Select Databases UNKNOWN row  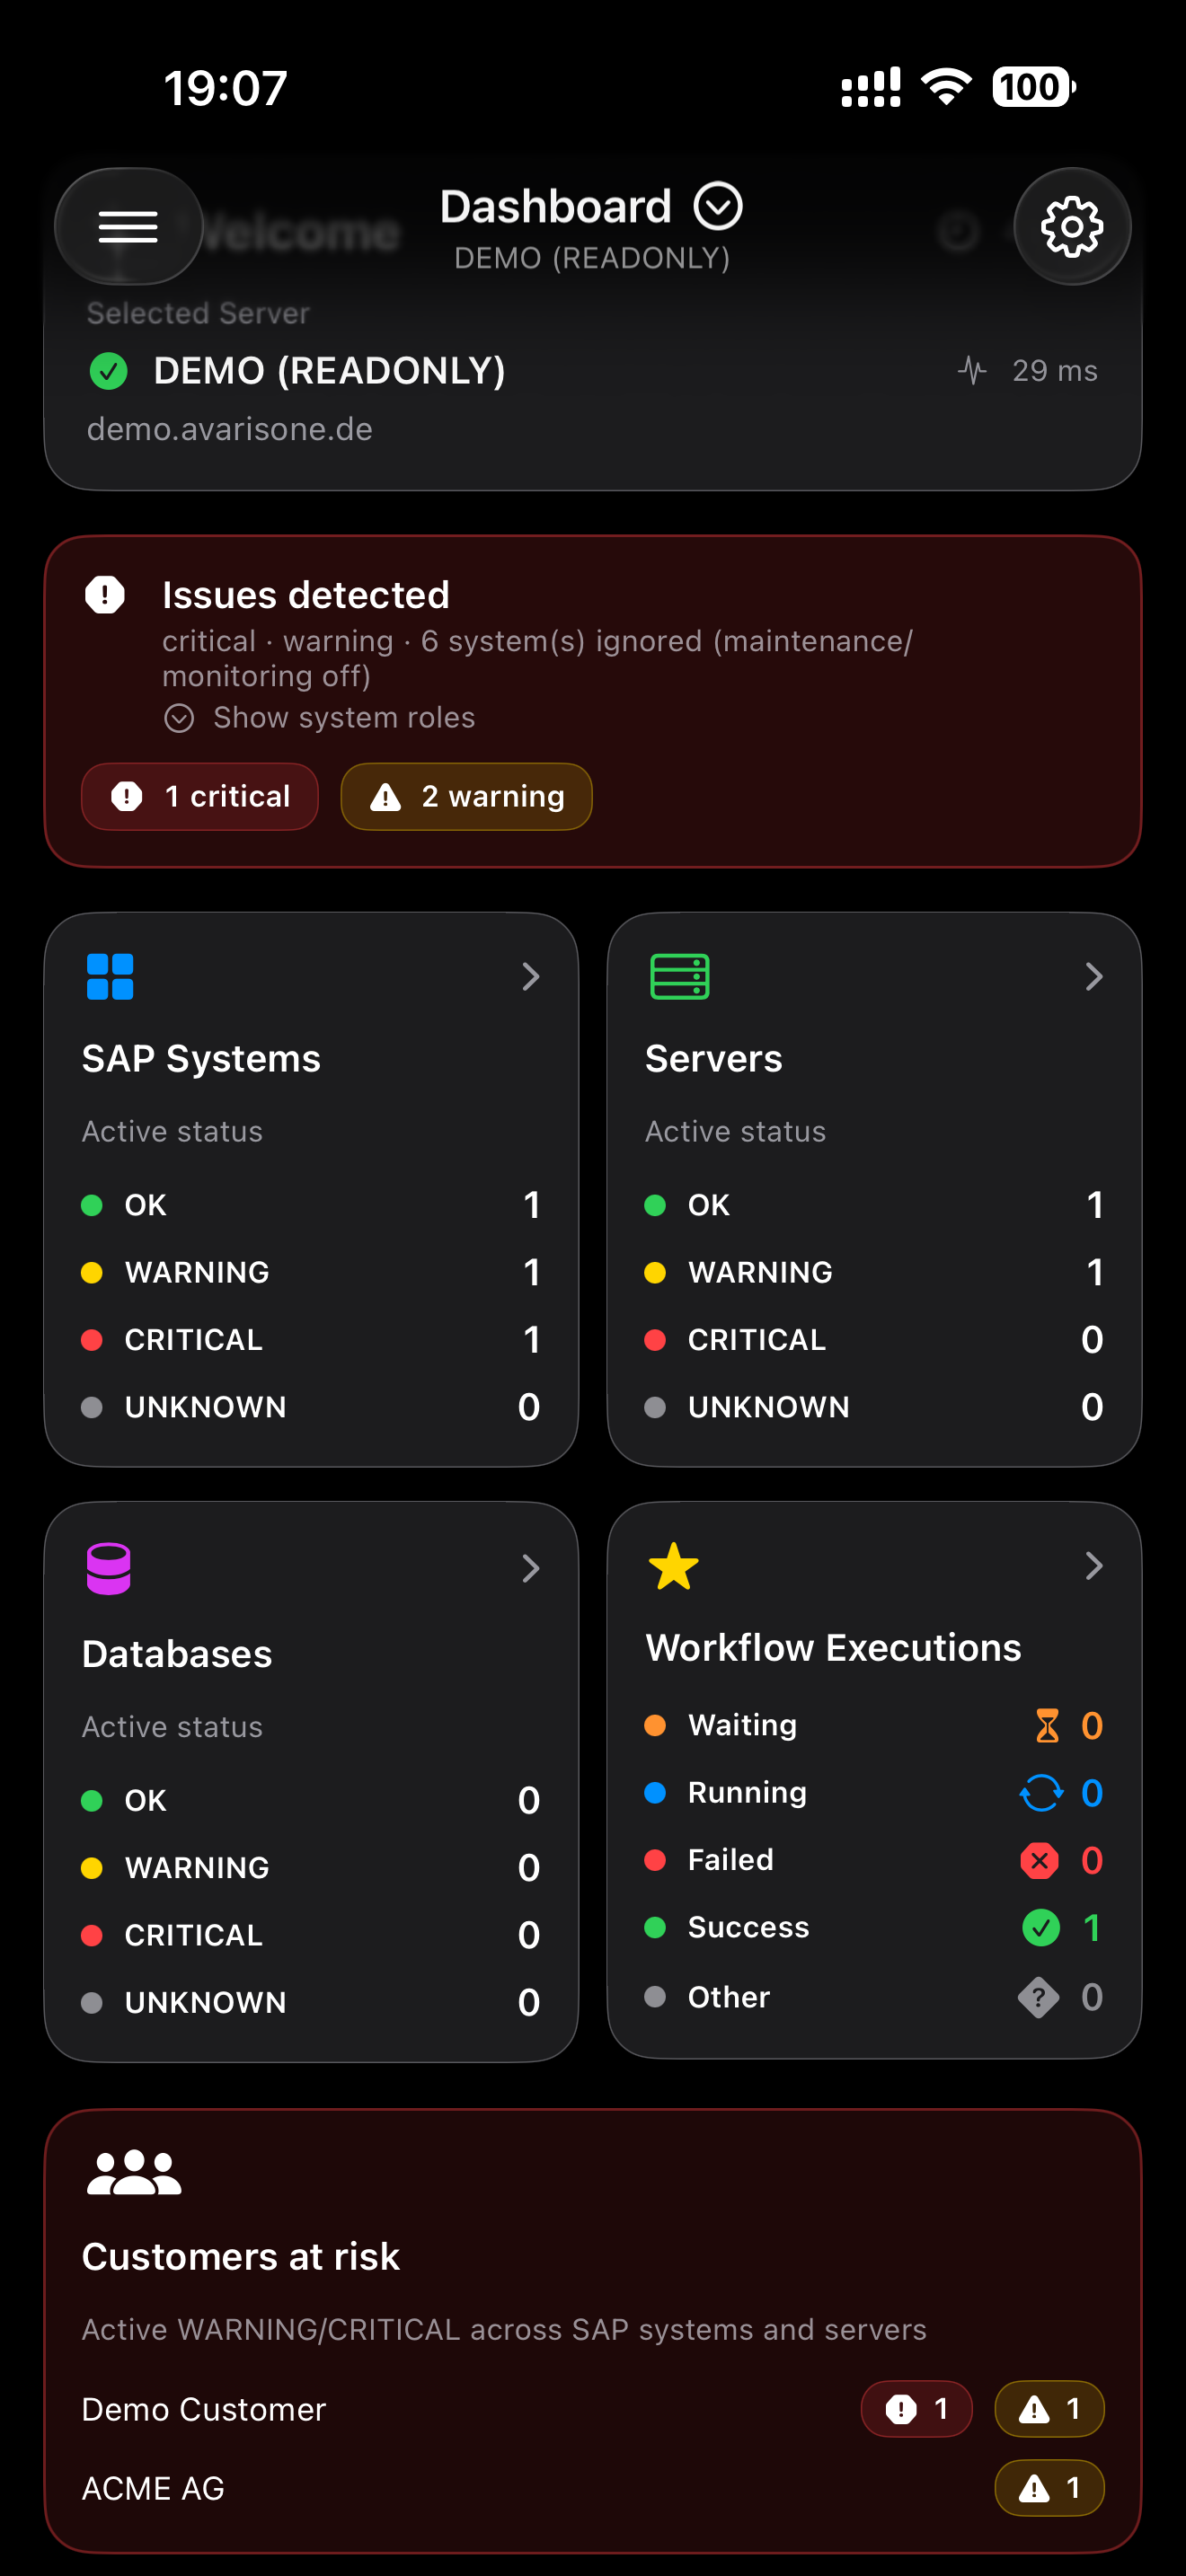point(311,2003)
